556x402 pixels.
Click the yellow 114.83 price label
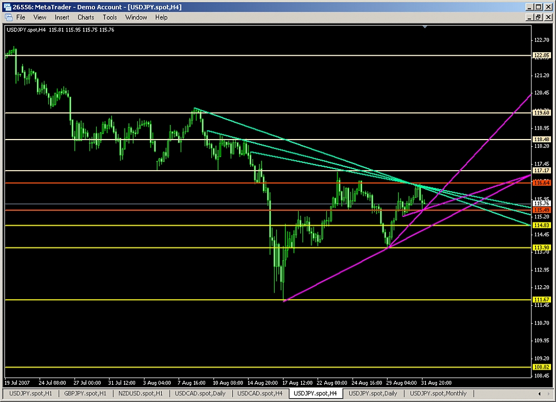[542, 225]
